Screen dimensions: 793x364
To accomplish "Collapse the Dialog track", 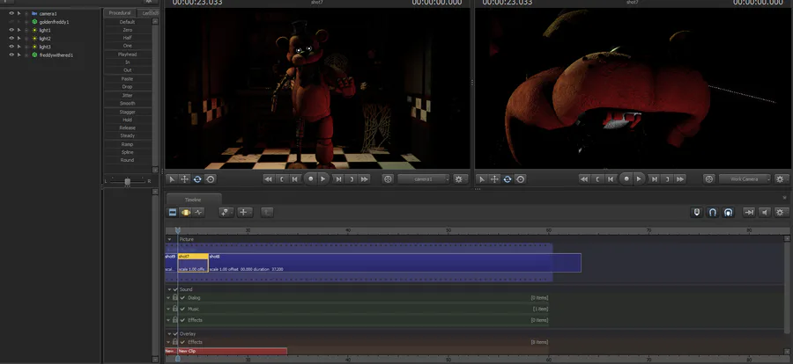I will pos(169,298).
